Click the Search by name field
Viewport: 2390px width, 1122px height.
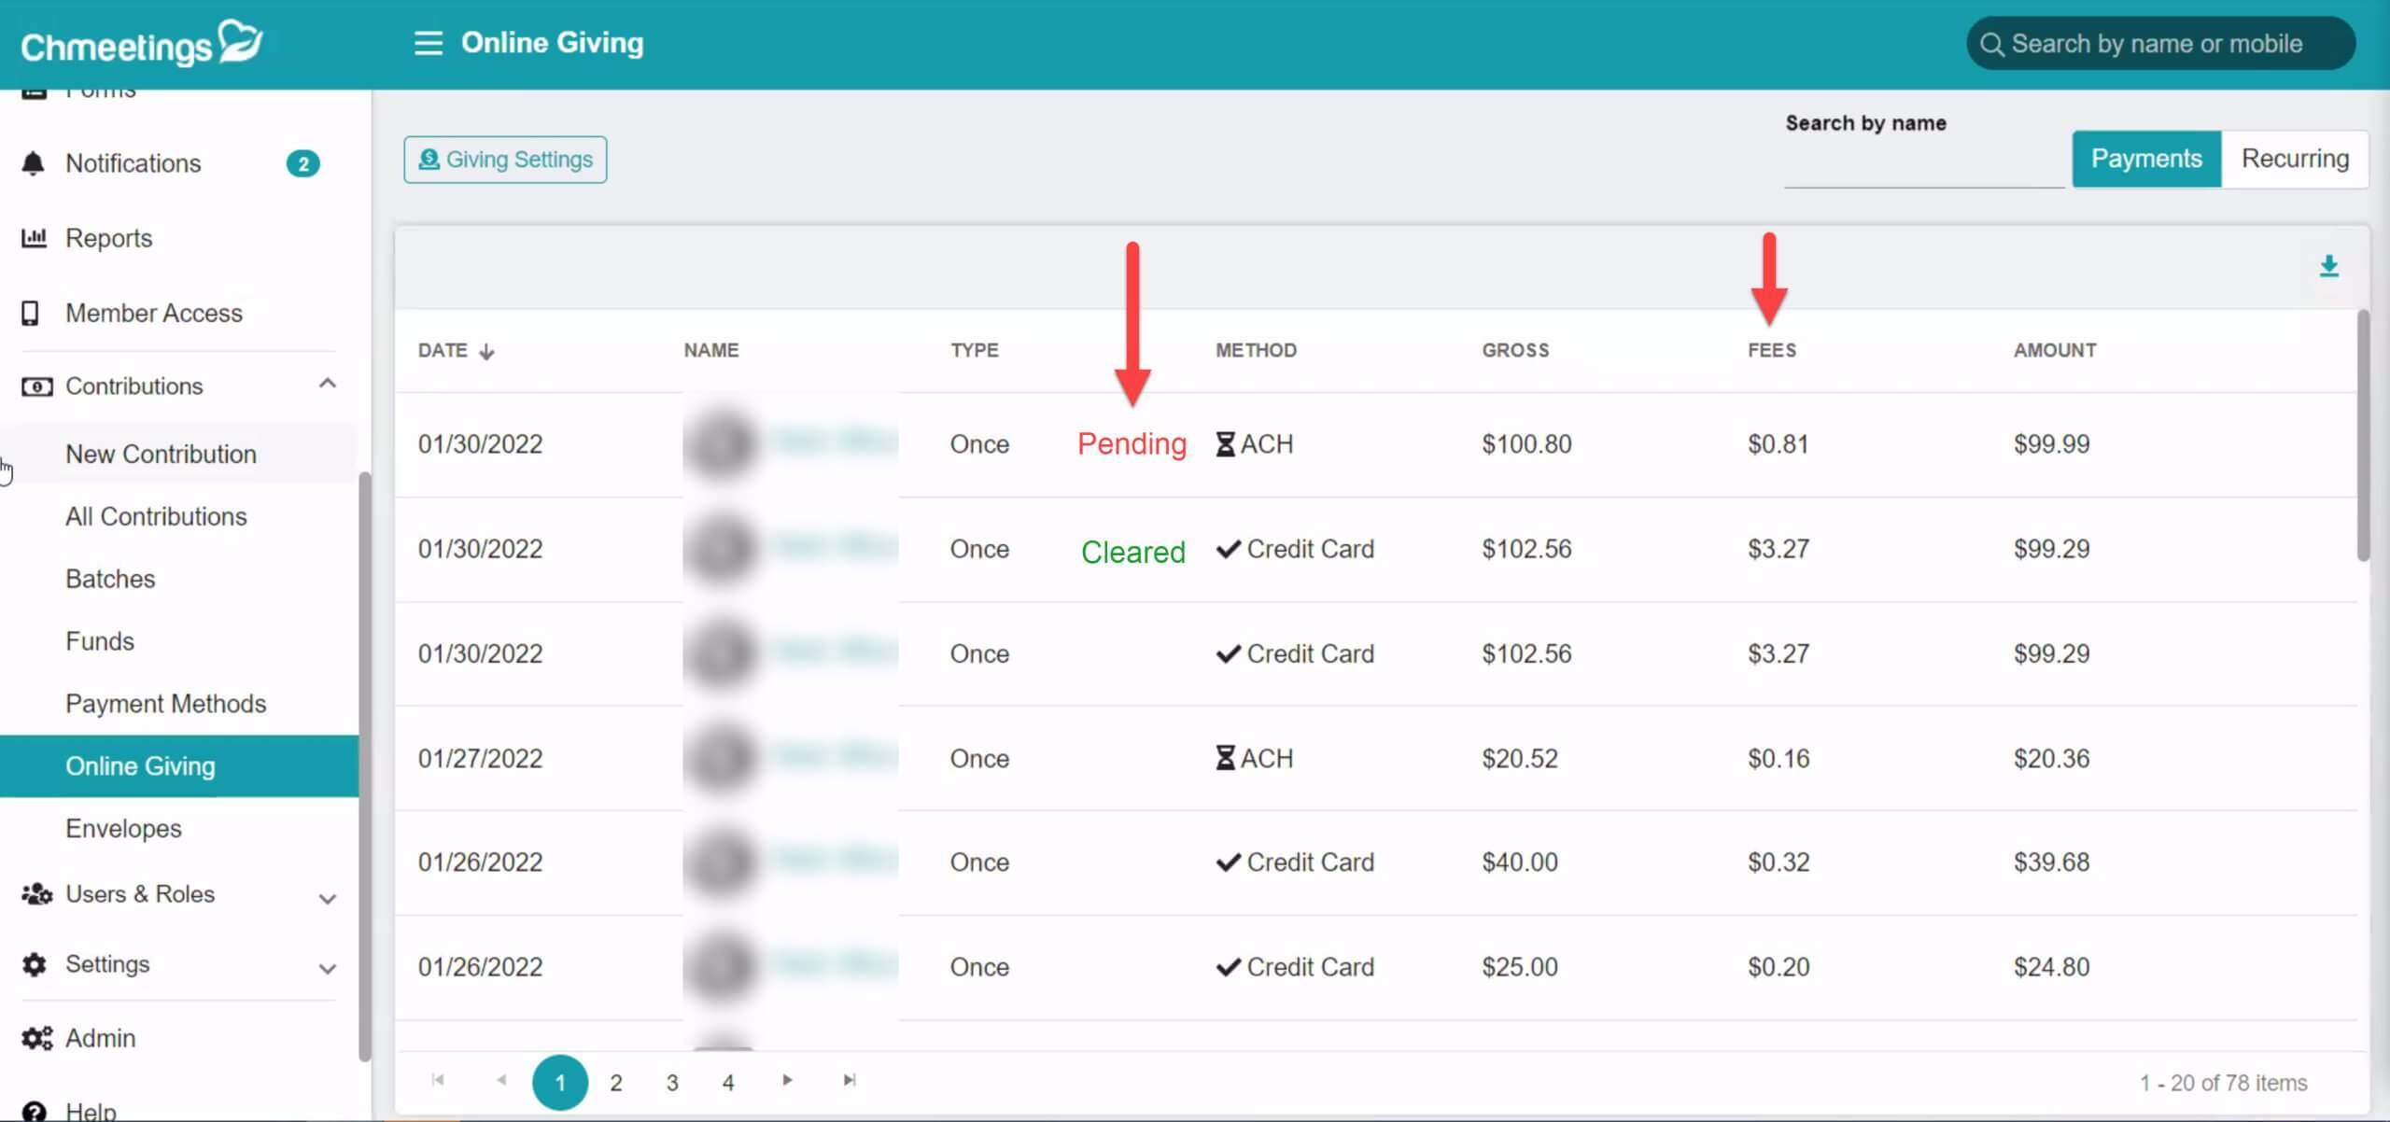click(1924, 166)
